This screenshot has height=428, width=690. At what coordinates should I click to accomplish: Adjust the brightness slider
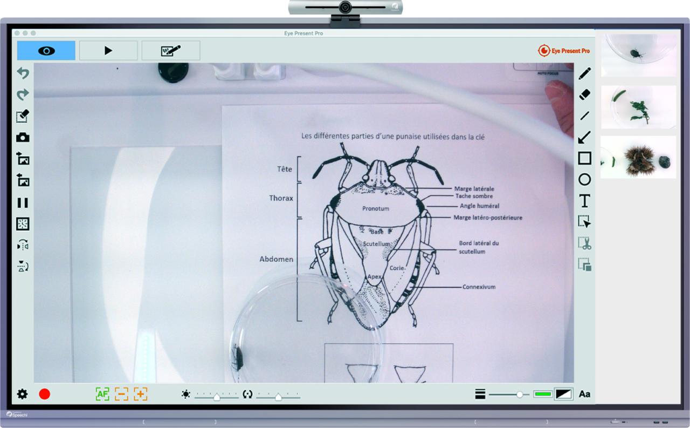(x=217, y=396)
